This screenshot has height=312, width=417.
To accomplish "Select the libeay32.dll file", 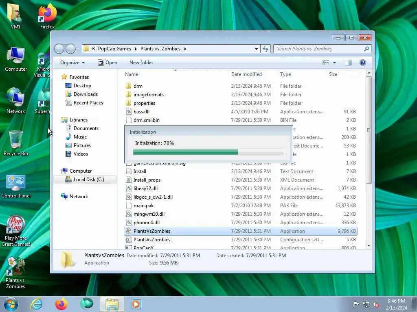I will [241, 188].
